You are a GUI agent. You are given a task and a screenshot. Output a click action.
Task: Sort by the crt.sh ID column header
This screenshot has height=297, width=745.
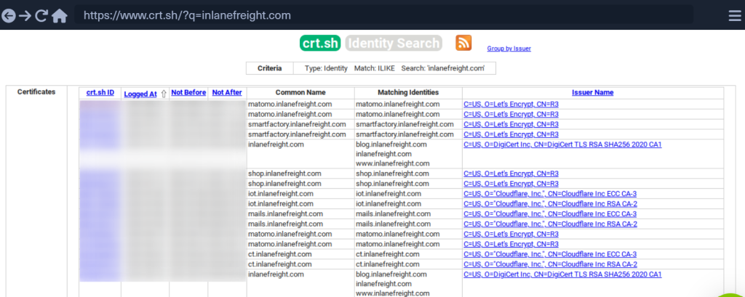coord(100,92)
